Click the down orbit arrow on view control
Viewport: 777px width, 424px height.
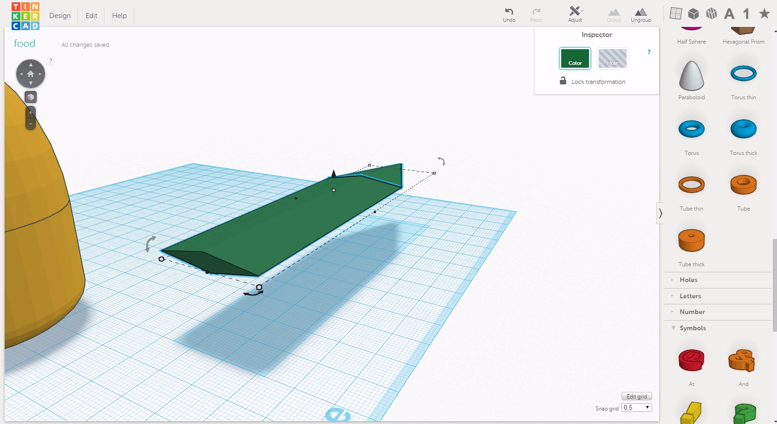coord(31,83)
